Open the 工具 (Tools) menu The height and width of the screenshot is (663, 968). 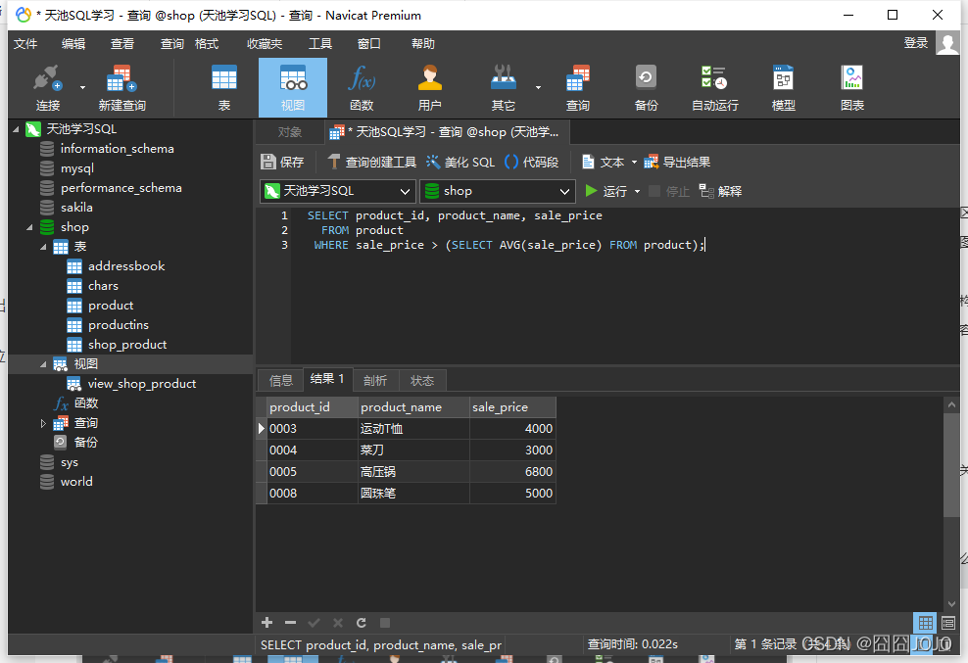320,44
